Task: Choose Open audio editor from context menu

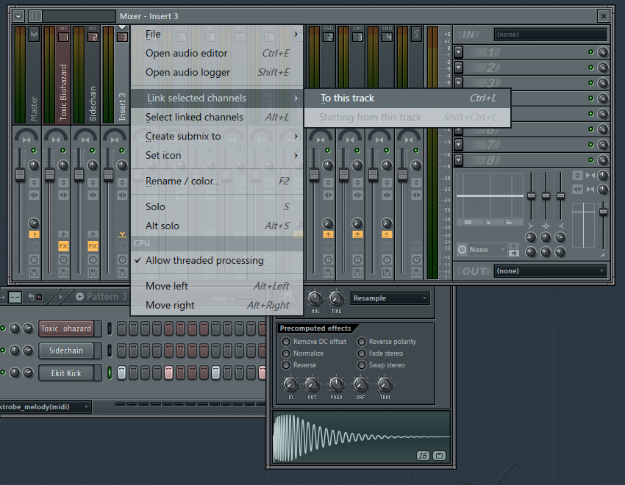Action: click(217, 54)
